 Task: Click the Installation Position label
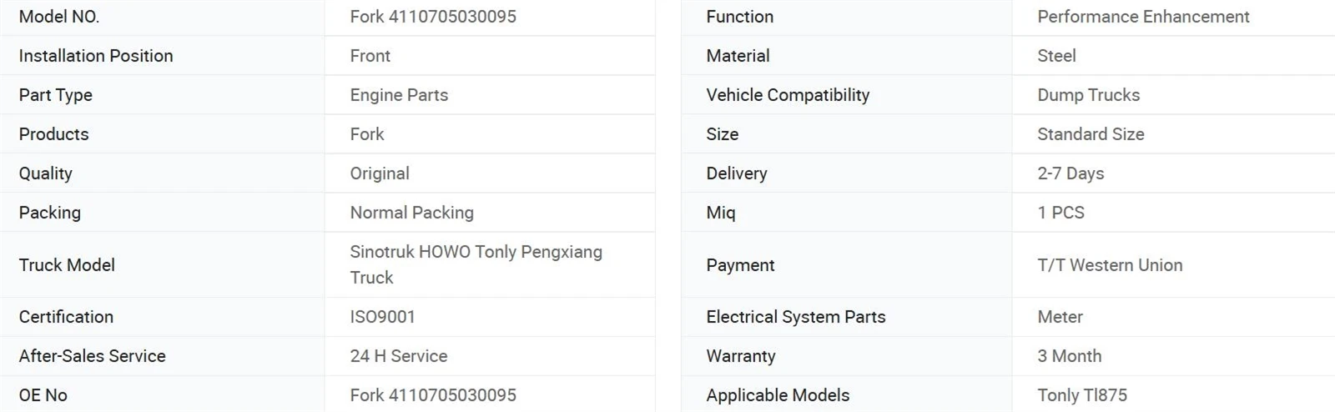click(96, 56)
